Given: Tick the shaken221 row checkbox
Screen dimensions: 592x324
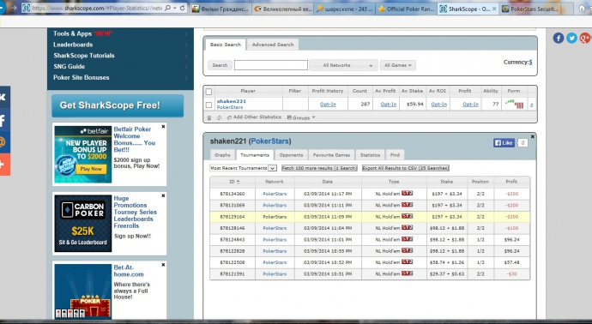Looking at the screenshot, I should pos(208,105).
